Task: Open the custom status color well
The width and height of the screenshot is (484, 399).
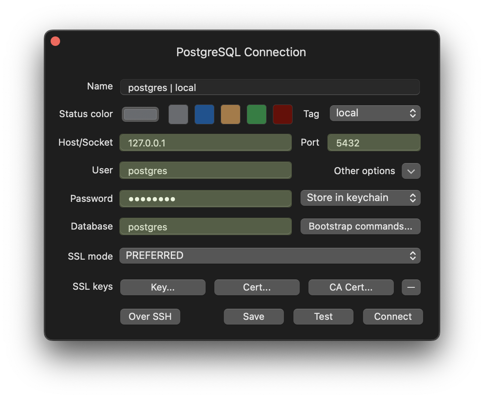Action: (140, 114)
